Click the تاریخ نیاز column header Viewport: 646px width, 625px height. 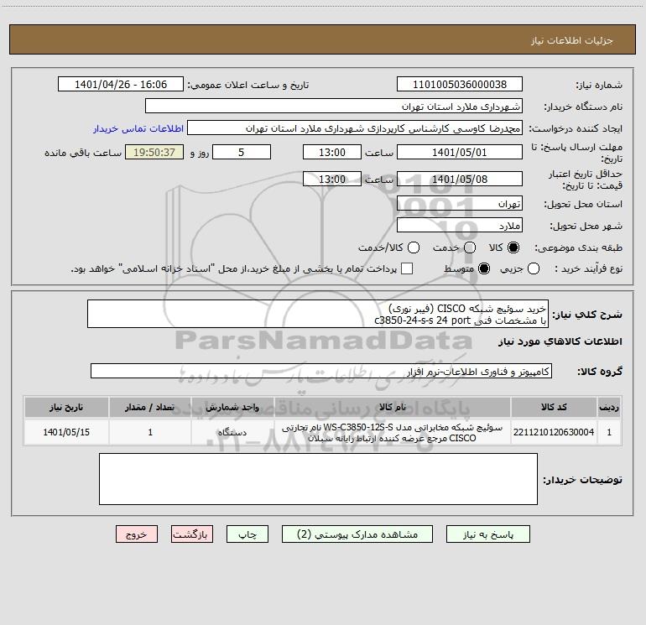point(66,407)
